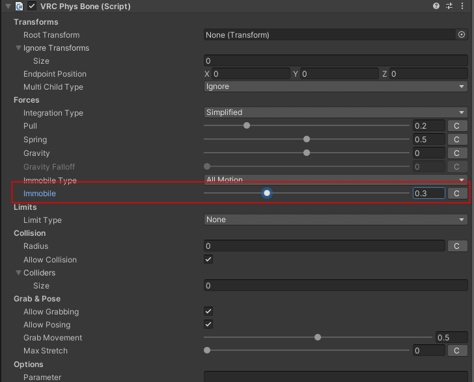Click Max Stretch value field

tap(428, 350)
